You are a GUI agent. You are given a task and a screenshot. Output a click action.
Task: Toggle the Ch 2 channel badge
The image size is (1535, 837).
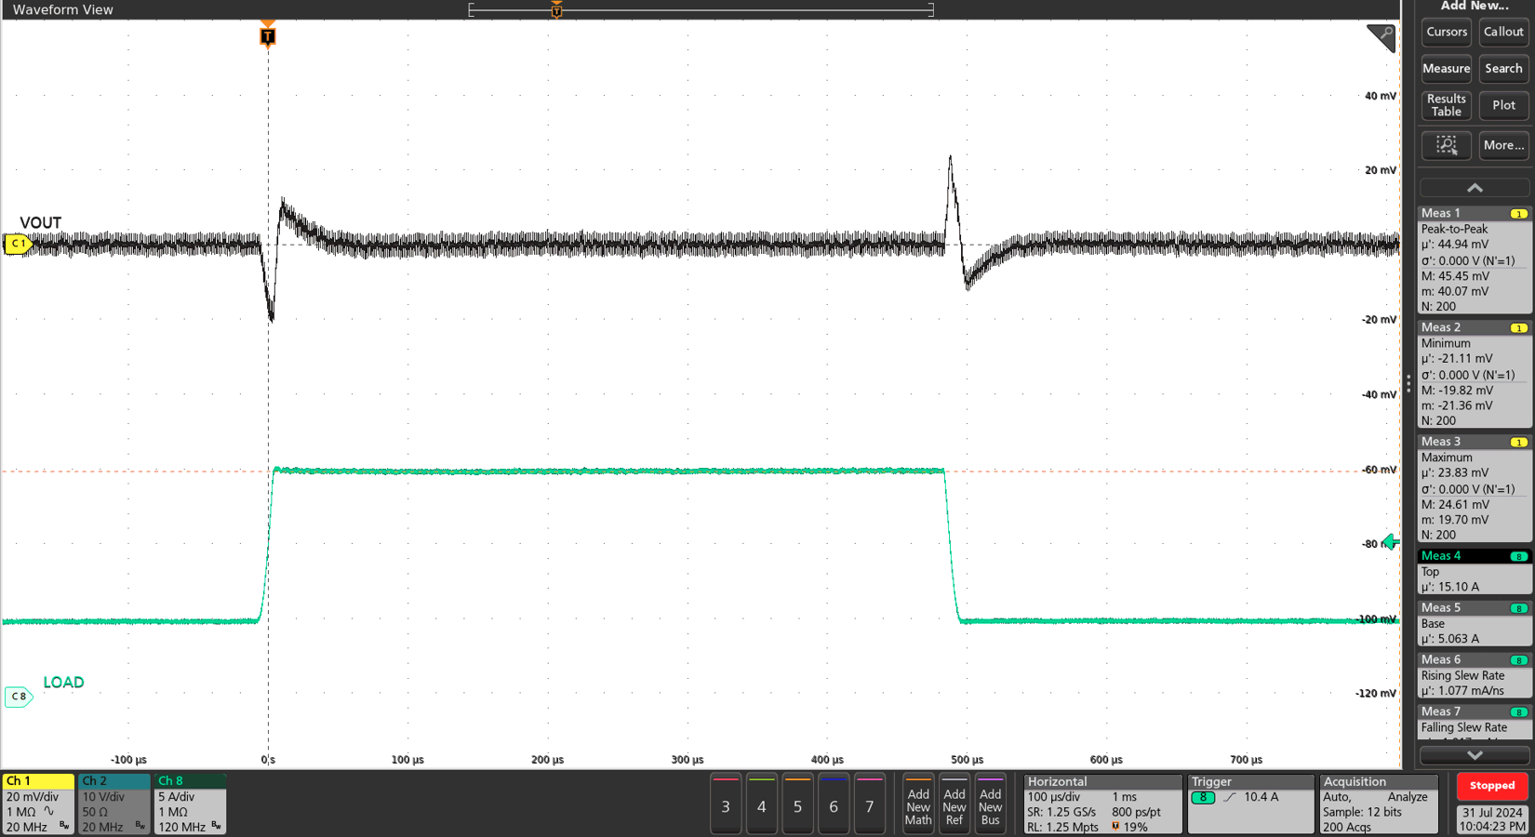[113, 804]
